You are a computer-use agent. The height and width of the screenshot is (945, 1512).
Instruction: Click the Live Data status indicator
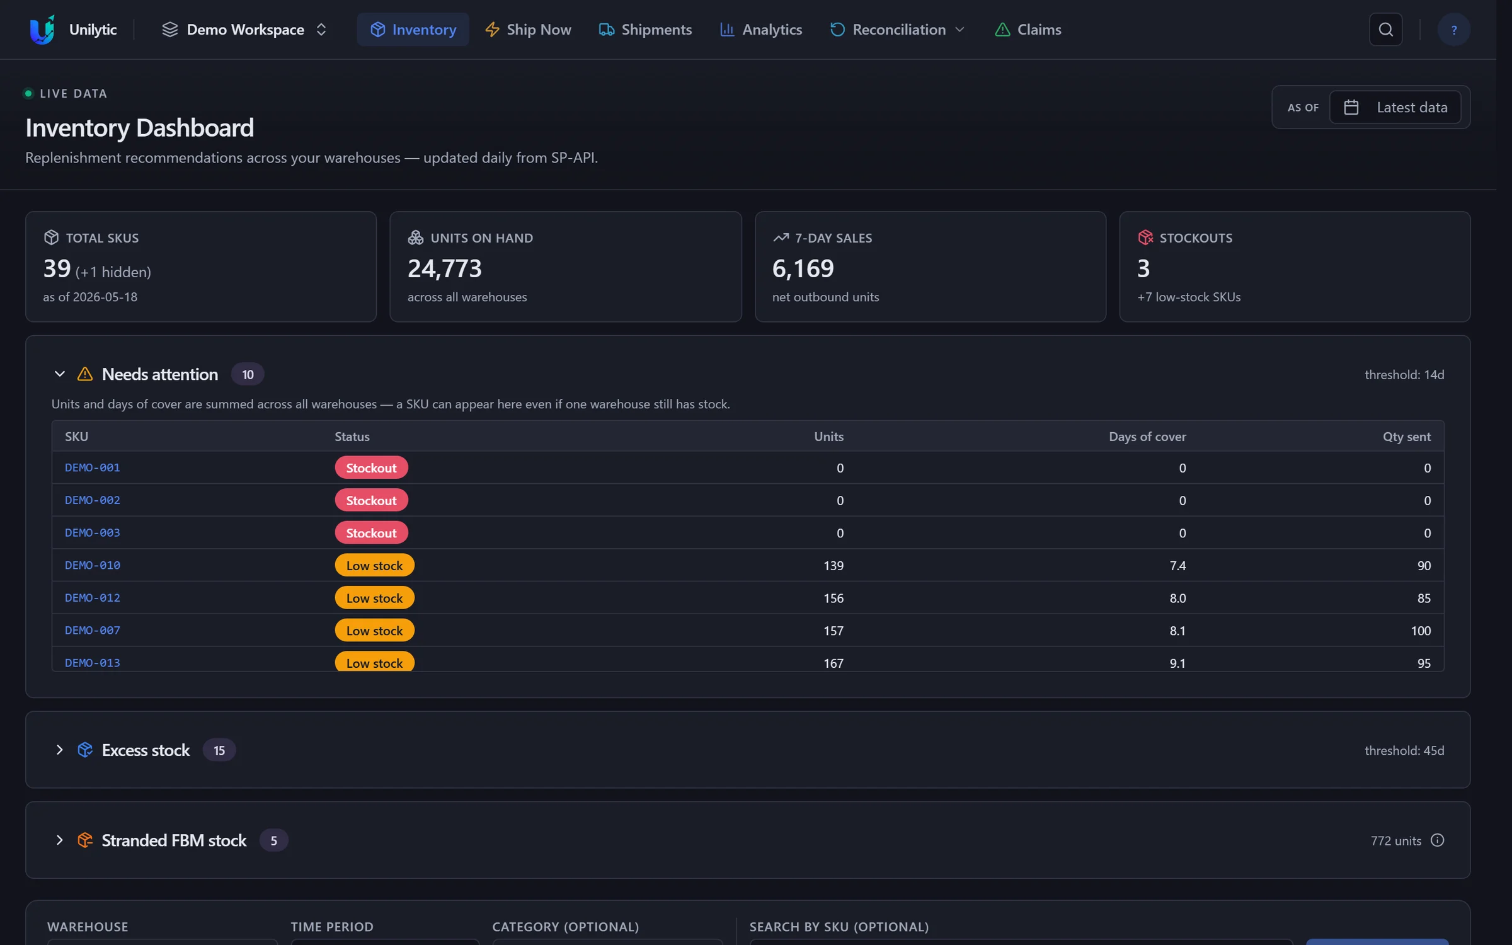point(66,93)
